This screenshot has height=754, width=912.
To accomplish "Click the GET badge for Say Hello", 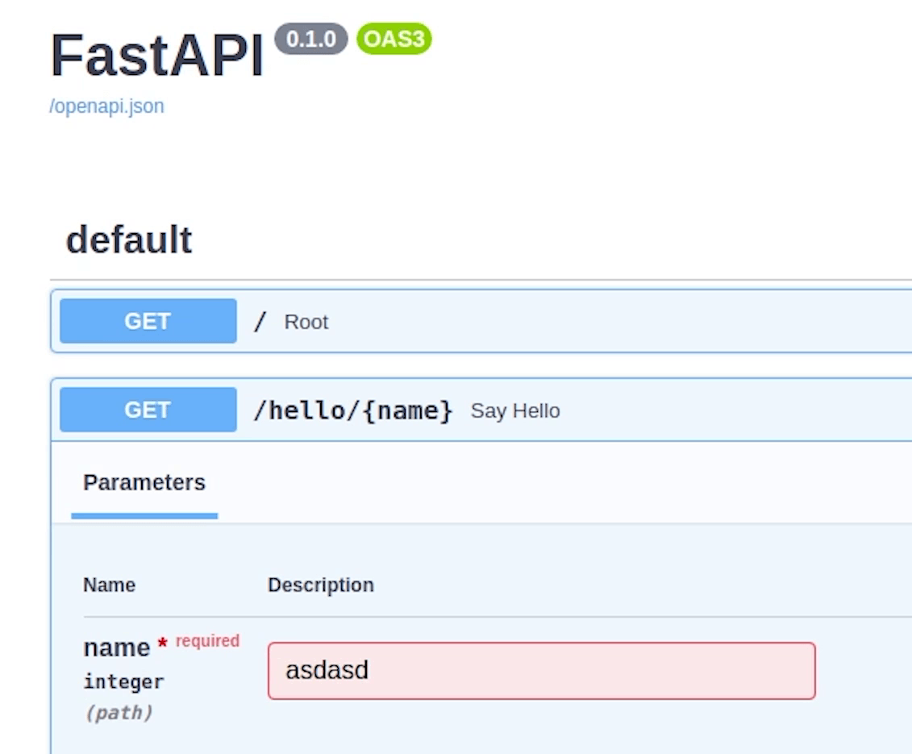I will pyautogui.click(x=148, y=410).
